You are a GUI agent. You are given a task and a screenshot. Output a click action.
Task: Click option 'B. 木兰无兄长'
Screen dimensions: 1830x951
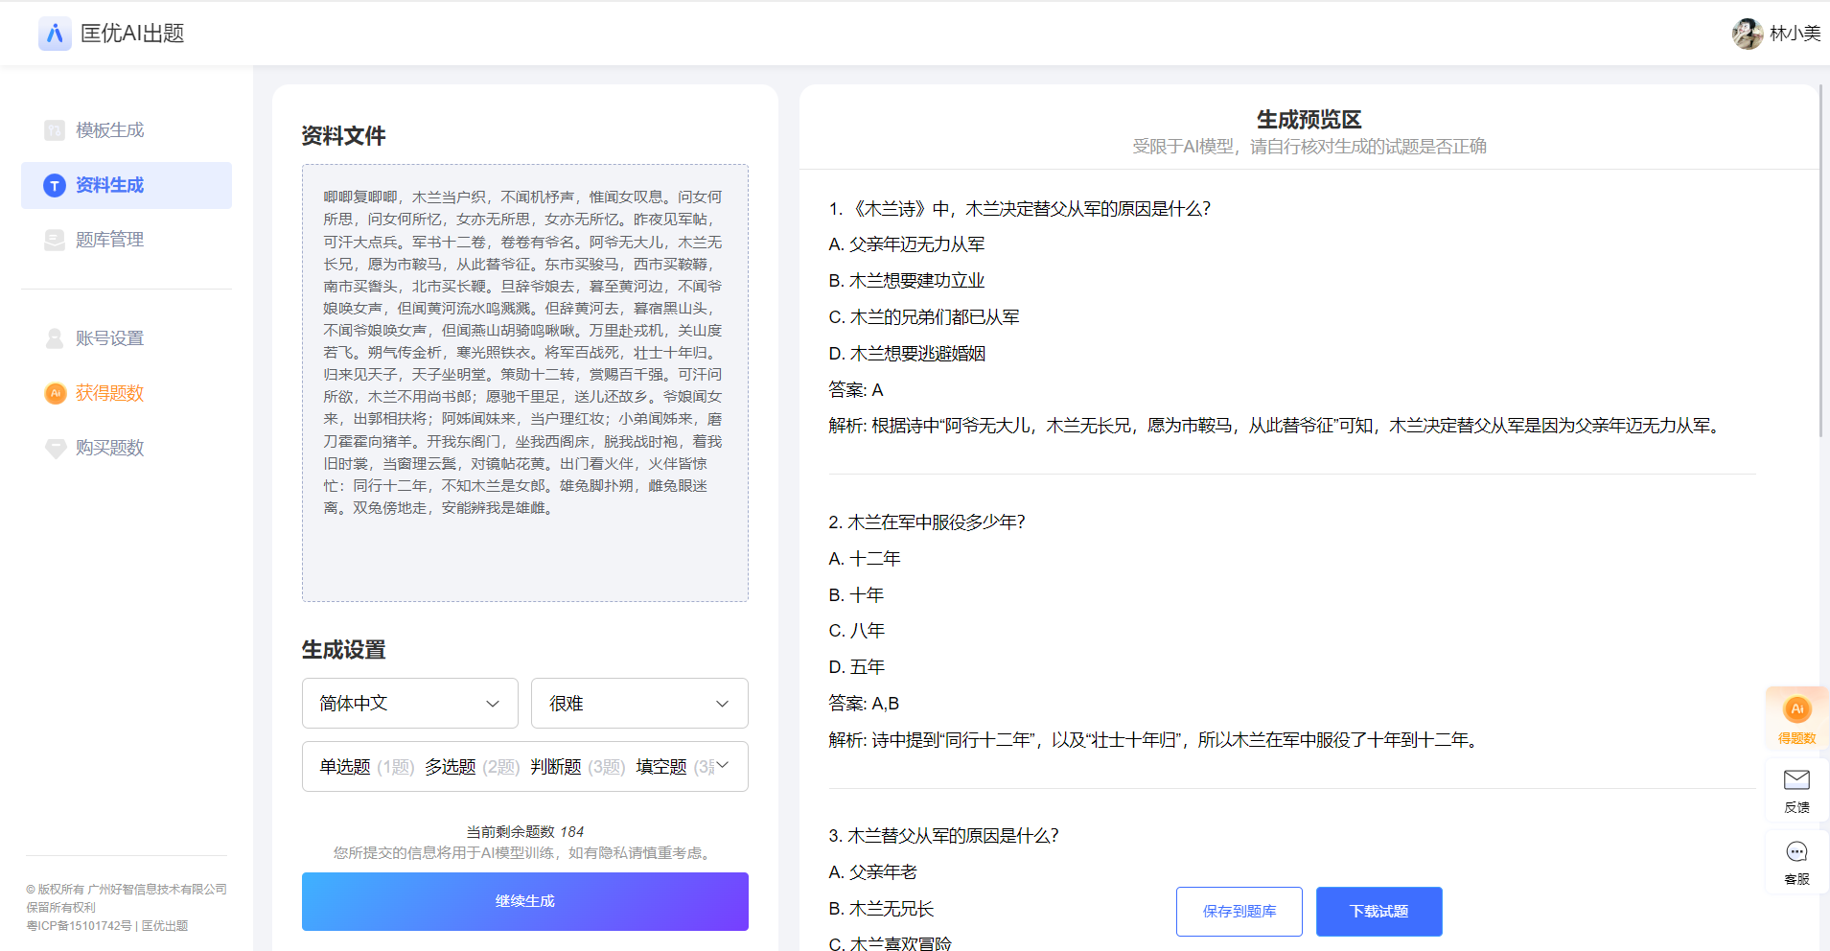(x=881, y=909)
